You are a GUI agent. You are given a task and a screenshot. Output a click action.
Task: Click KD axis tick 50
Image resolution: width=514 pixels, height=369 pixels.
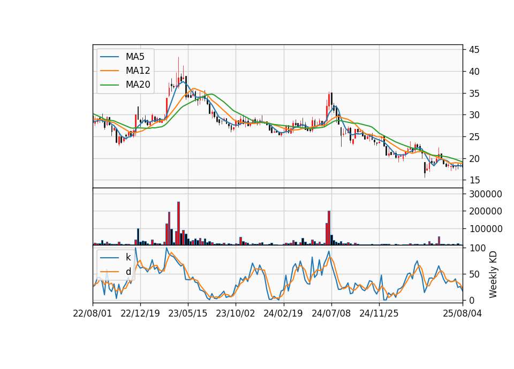click(x=474, y=274)
